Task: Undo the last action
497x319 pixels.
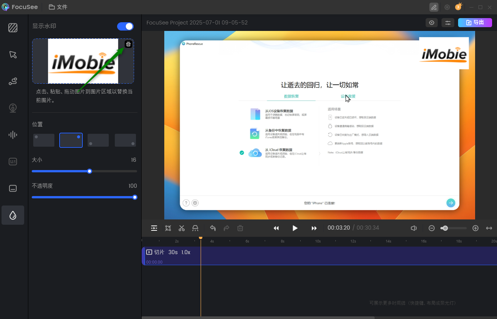Action: coord(213,228)
